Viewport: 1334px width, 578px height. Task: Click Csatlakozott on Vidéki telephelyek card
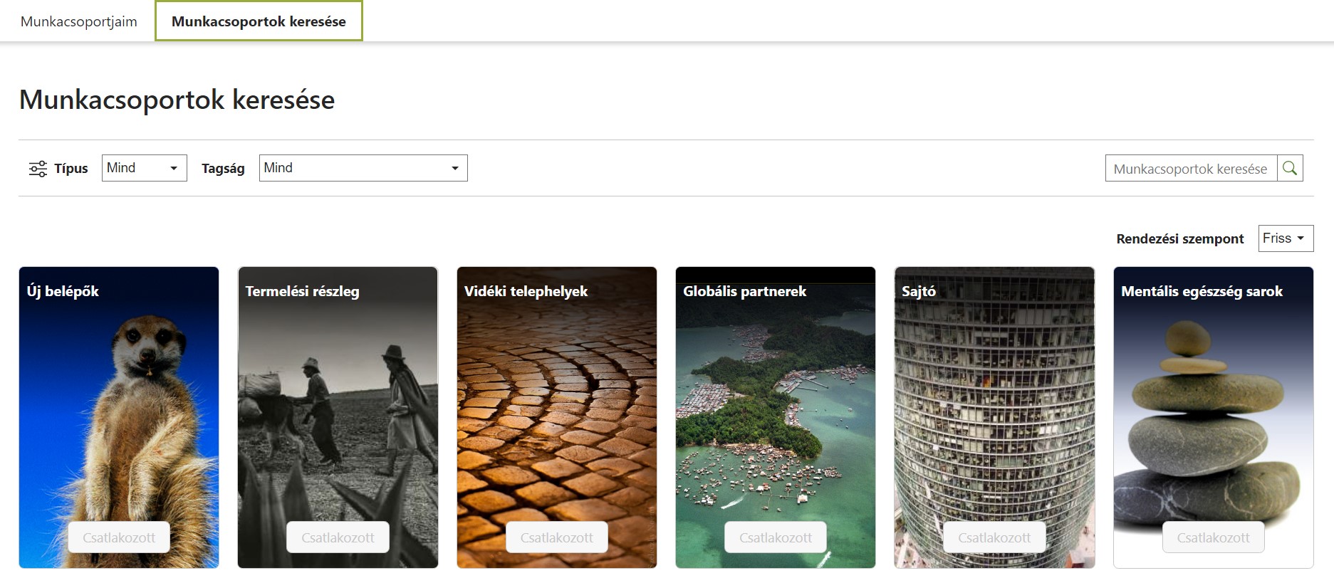[557, 537]
